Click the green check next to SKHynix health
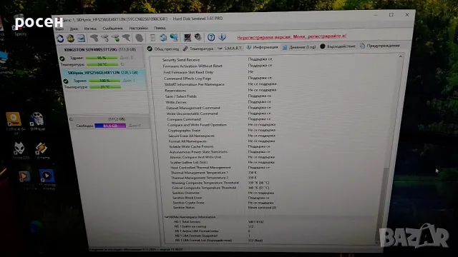 click(66, 81)
